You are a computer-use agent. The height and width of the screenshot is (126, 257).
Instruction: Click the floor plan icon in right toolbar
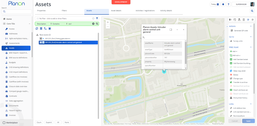[235, 19]
